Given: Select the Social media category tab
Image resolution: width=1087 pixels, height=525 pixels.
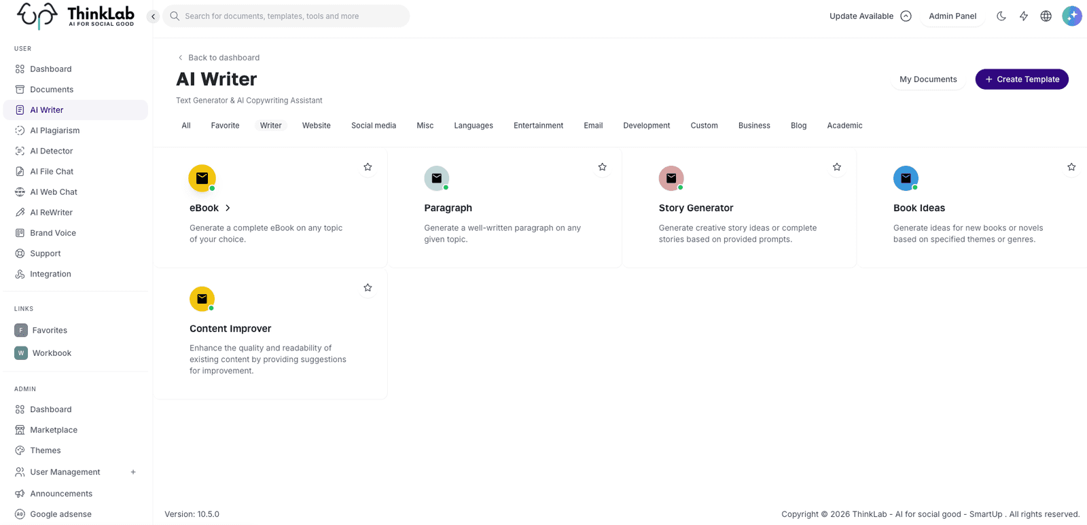Looking at the screenshot, I should pos(374,126).
